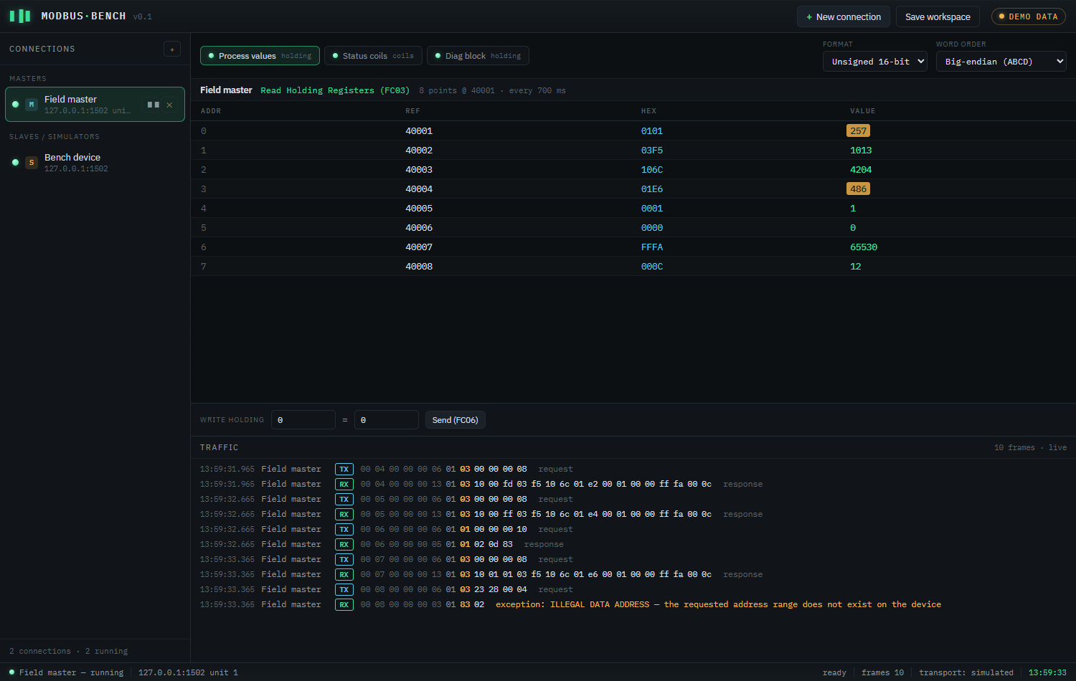Screen dimensions: 1076x681
Task: Pause the Field master connection
Action: point(153,105)
